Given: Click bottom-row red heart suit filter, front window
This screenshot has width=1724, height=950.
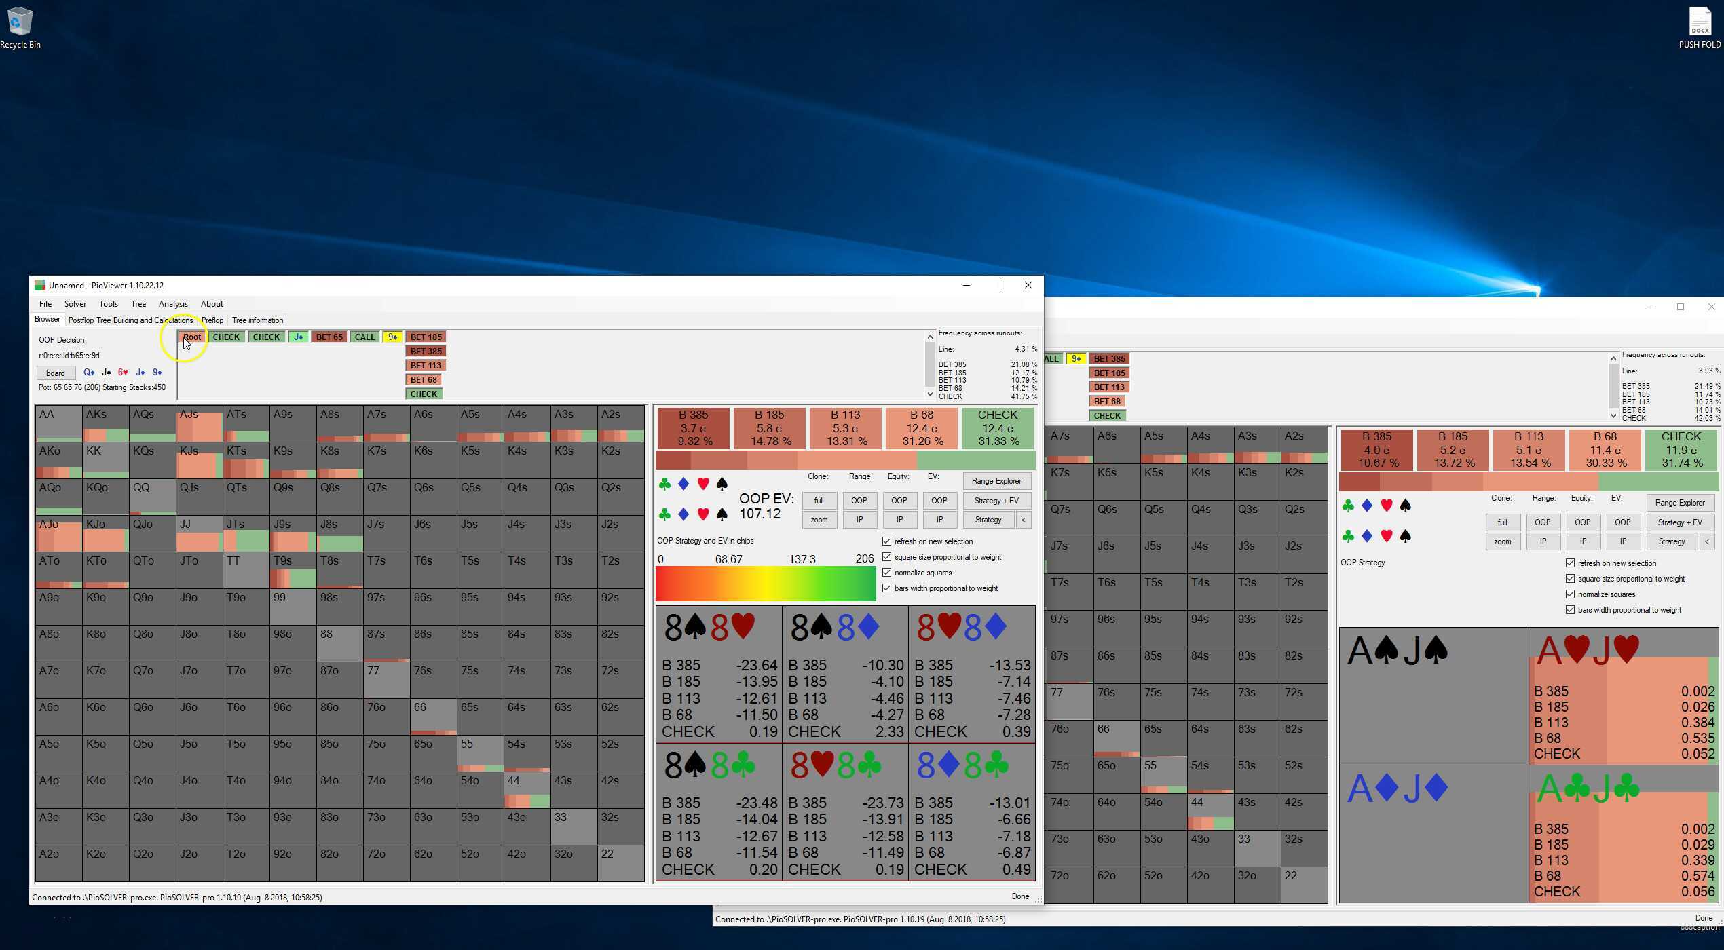Looking at the screenshot, I should (703, 515).
